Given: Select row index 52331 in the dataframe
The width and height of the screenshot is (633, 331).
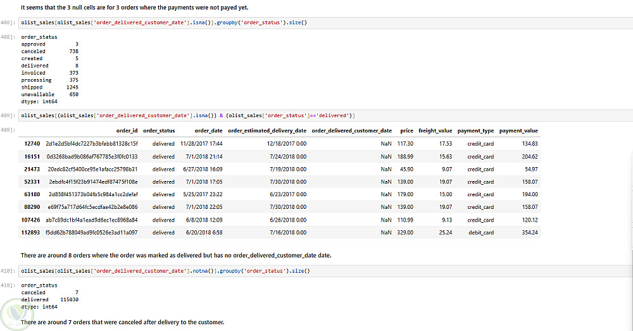Looking at the screenshot, I should point(32,182).
